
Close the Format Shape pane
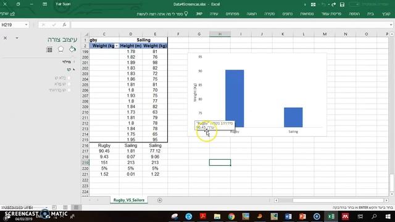(x=5, y=38)
